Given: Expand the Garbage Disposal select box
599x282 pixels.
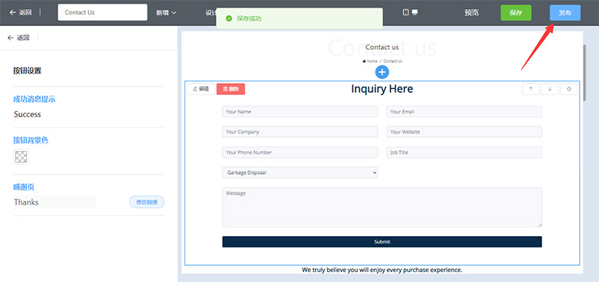Looking at the screenshot, I should click(x=299, y=172).
